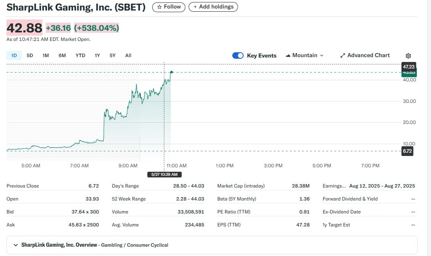Click the Volume value 33,508,591
This screenshot has width=431, height=256.
point(191,212)
